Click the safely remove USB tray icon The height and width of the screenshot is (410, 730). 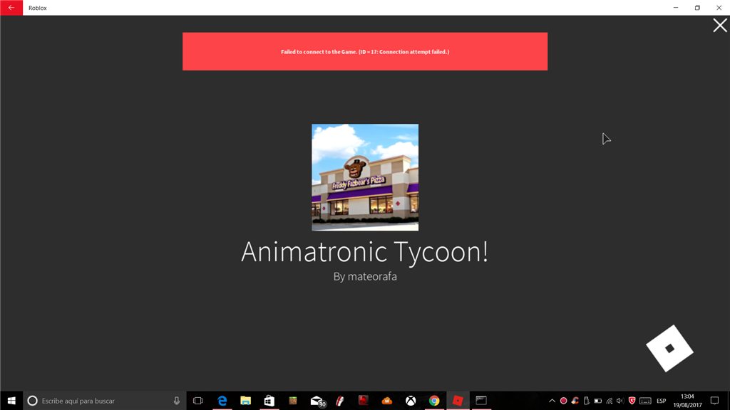[x=587, y=401]
